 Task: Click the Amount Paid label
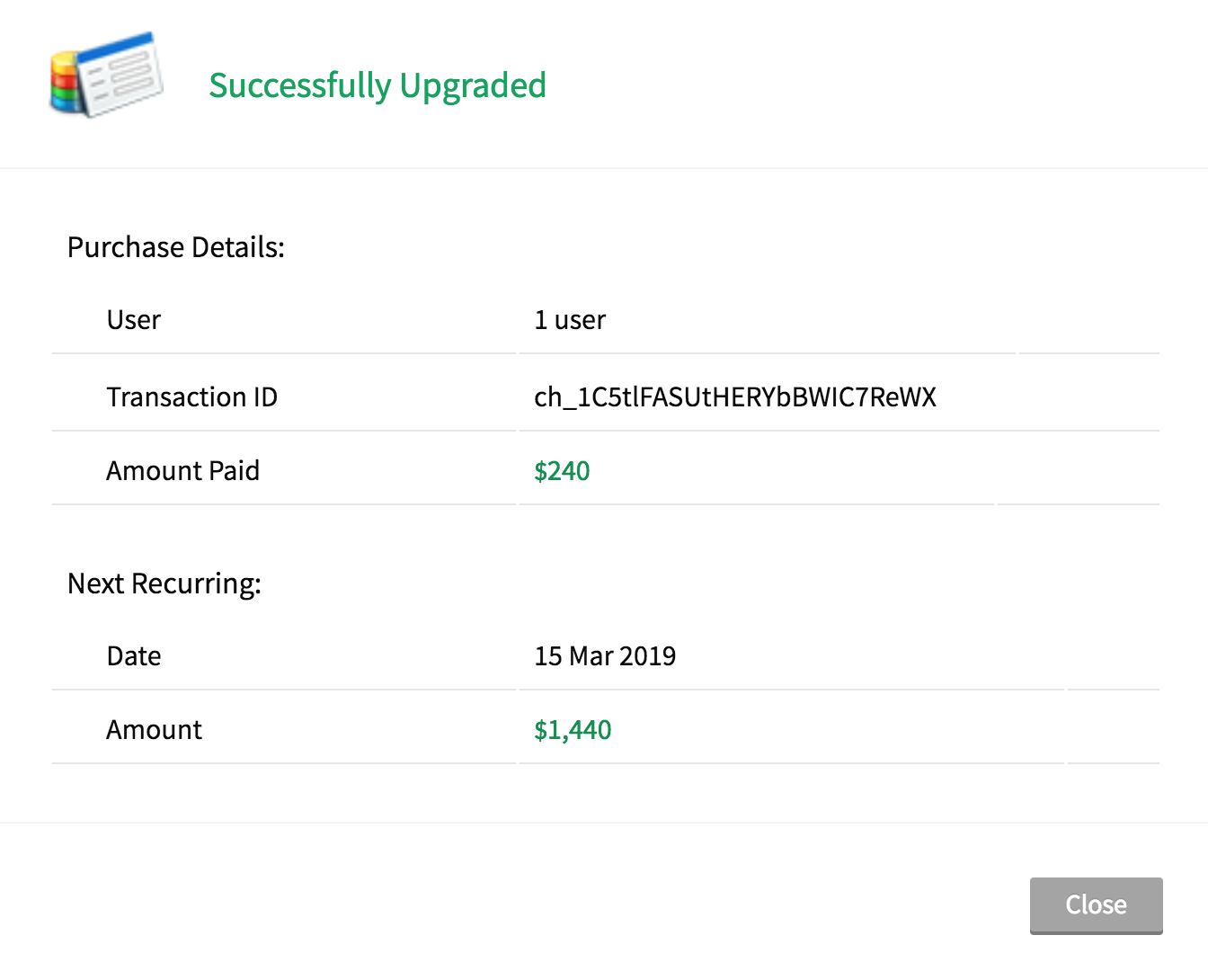tap(183, 471)
